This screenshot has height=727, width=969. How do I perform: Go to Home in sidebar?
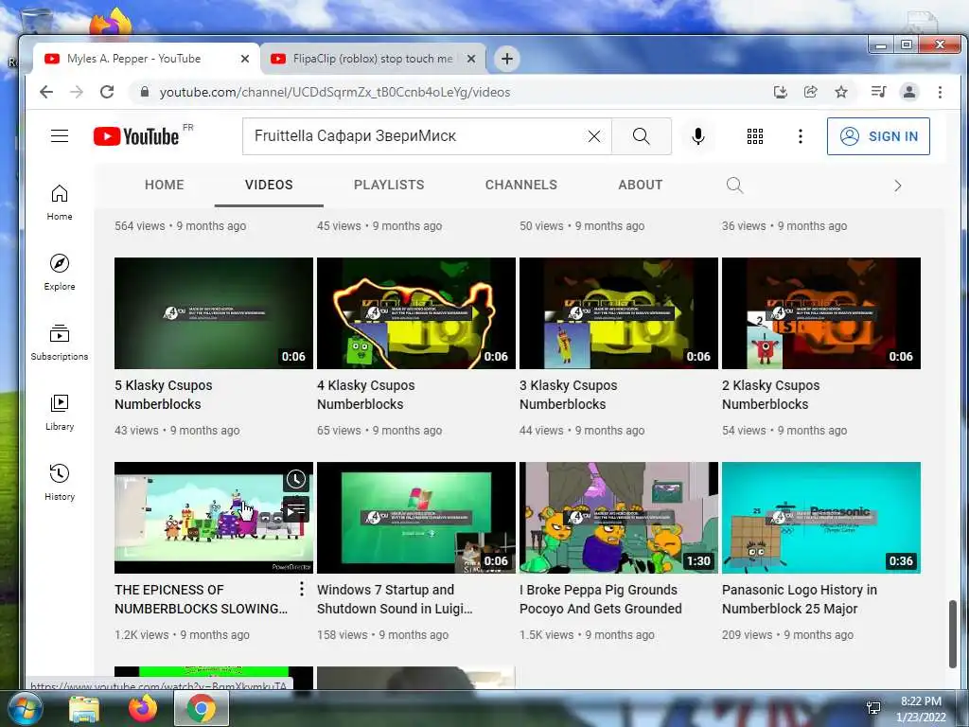(x=60, y=203)
